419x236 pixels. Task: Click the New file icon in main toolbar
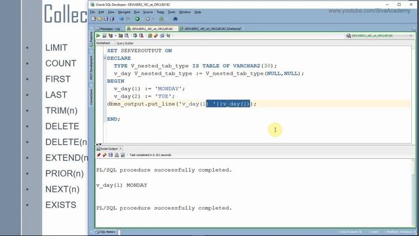(94, 19)
